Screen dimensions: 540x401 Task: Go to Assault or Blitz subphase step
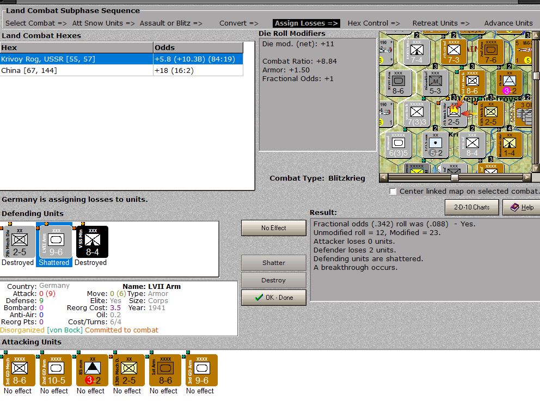coord(171,23)
